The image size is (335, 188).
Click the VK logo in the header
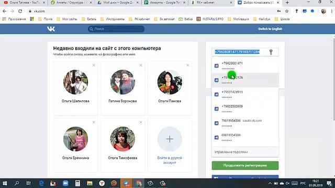click(51, 29)
